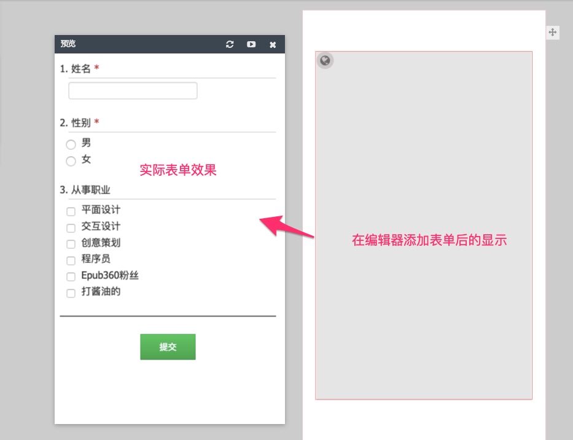Tick the 交互设计 checkbox
Image resolution: width=573 pixels, height=440 pixels.
(x=71, y=228)
